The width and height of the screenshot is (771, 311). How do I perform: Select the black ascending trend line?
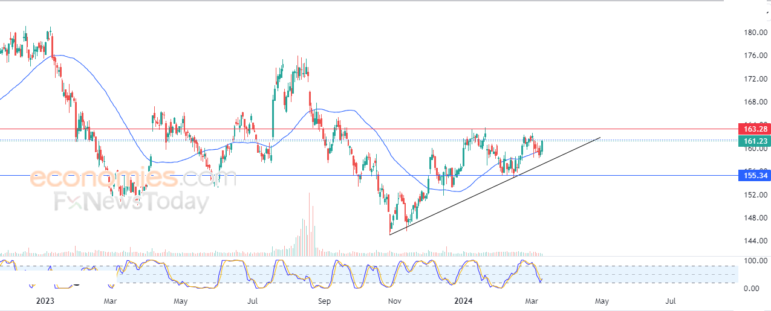tap(495, 186)
